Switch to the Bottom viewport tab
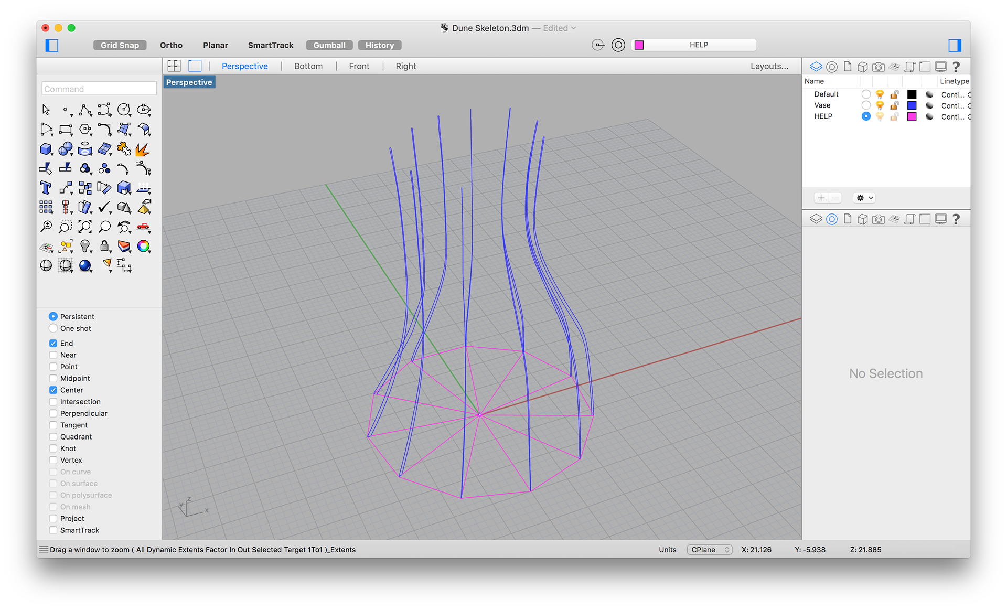This screenshot has width=1007, height=610. 308,66
